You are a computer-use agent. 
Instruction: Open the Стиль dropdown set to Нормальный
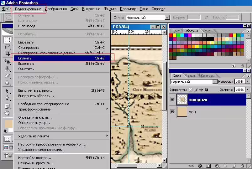pyautogui.click(x=148, y=18)
